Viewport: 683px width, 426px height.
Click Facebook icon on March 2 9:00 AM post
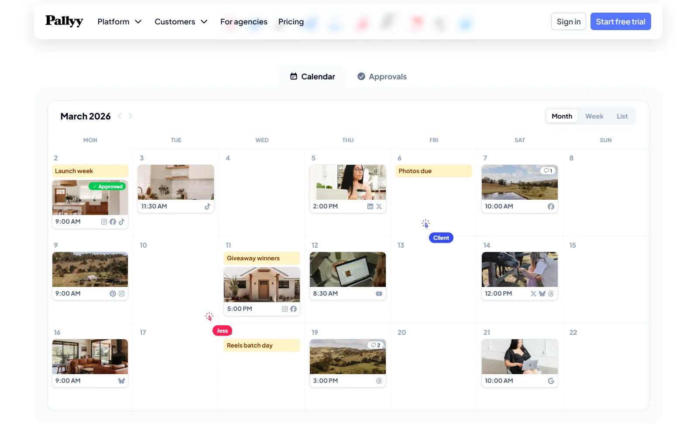coord(113,222)
